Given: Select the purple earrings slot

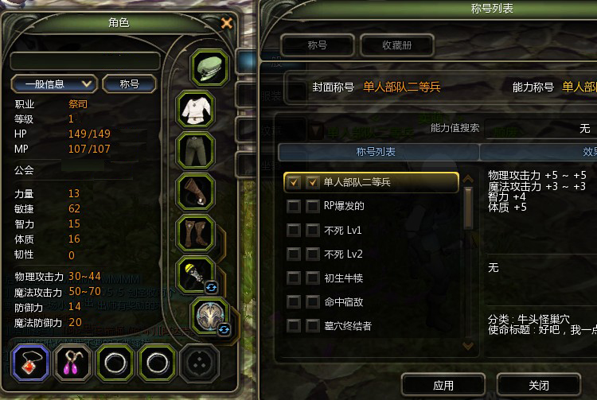Looking at the screenshot, I should tap(72, 363).
